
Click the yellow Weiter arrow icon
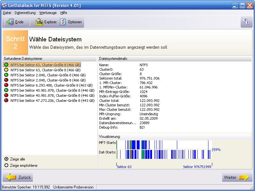coord(244,177)
